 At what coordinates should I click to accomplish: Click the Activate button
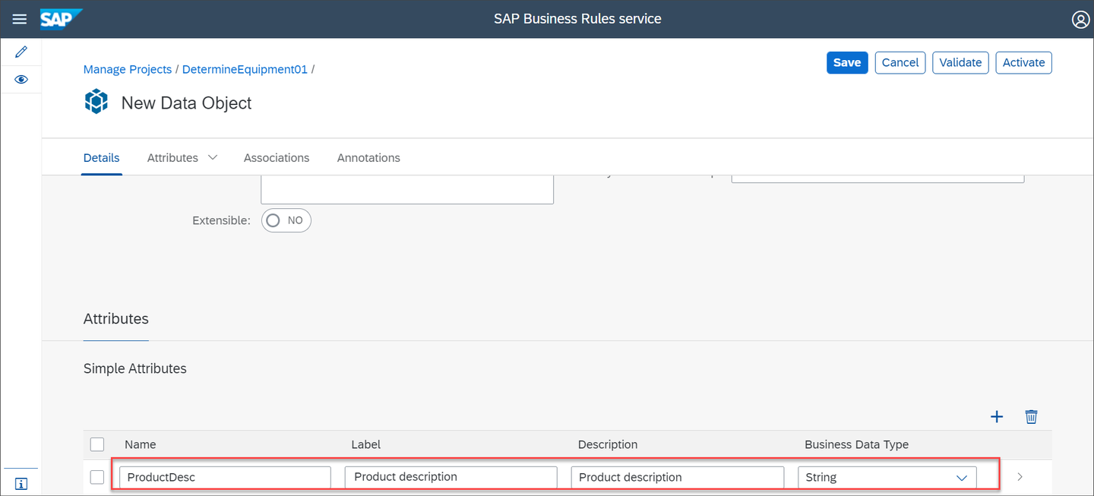1023,62
